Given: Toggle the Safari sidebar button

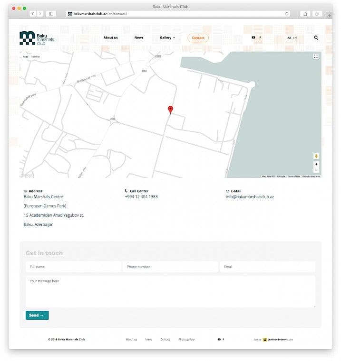Looking at the screenshot, I should click(x=51, y=14).
